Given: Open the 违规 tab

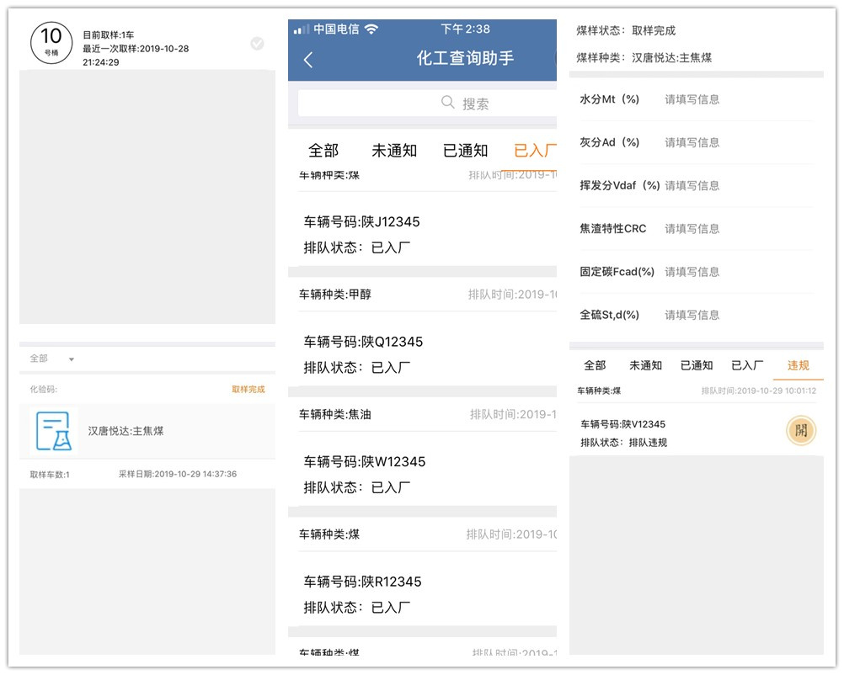Looking at the screenshot, I should tap(798, 365).
